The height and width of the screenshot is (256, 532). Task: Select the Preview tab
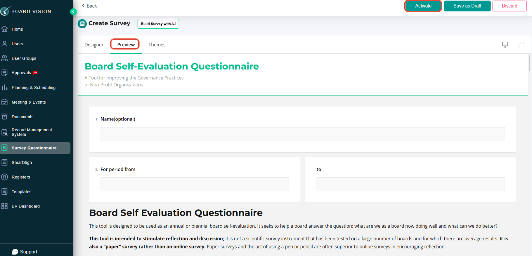point(126,45)
